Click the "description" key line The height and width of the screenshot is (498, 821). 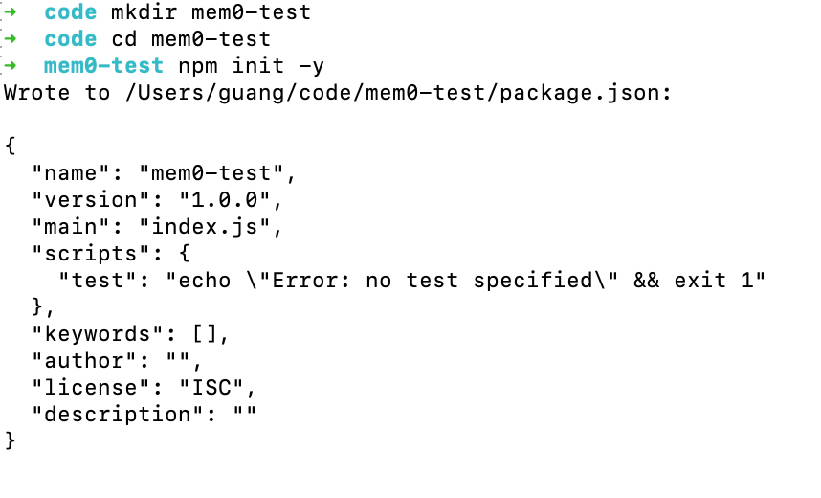click(144, 415)
